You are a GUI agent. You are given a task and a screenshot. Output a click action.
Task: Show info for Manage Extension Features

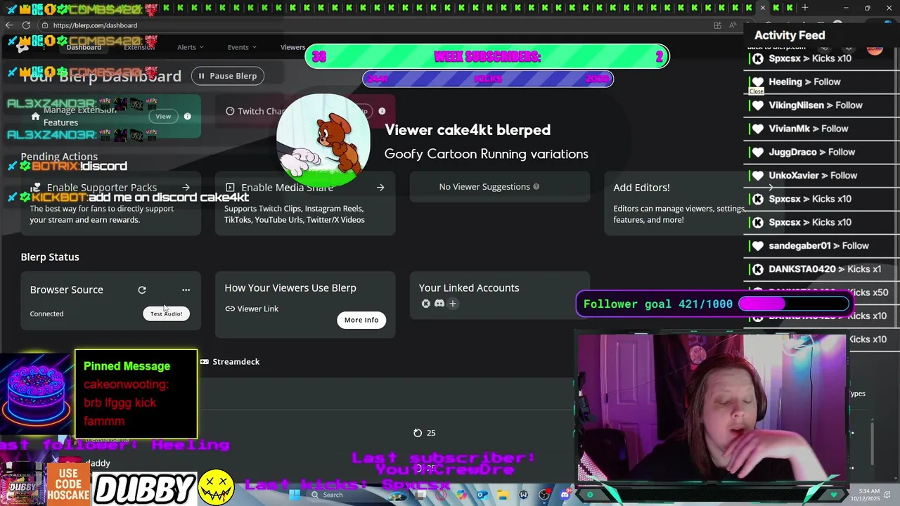tap(188, 117)
